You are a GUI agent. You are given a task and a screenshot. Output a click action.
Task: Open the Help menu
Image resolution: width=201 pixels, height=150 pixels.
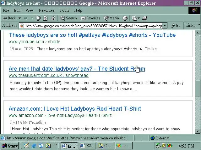click(x=78, y=10)
